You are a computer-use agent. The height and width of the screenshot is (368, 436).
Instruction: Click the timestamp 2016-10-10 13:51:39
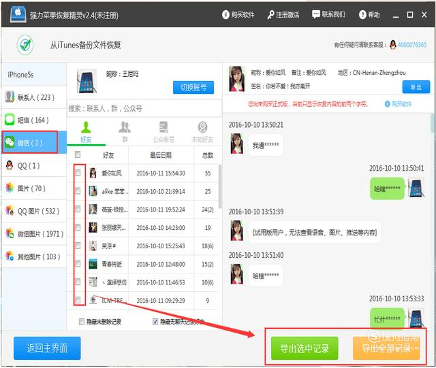coord(256,212)
